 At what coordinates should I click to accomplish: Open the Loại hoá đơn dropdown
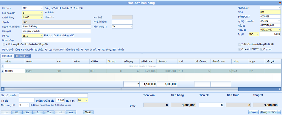(41, 13)
